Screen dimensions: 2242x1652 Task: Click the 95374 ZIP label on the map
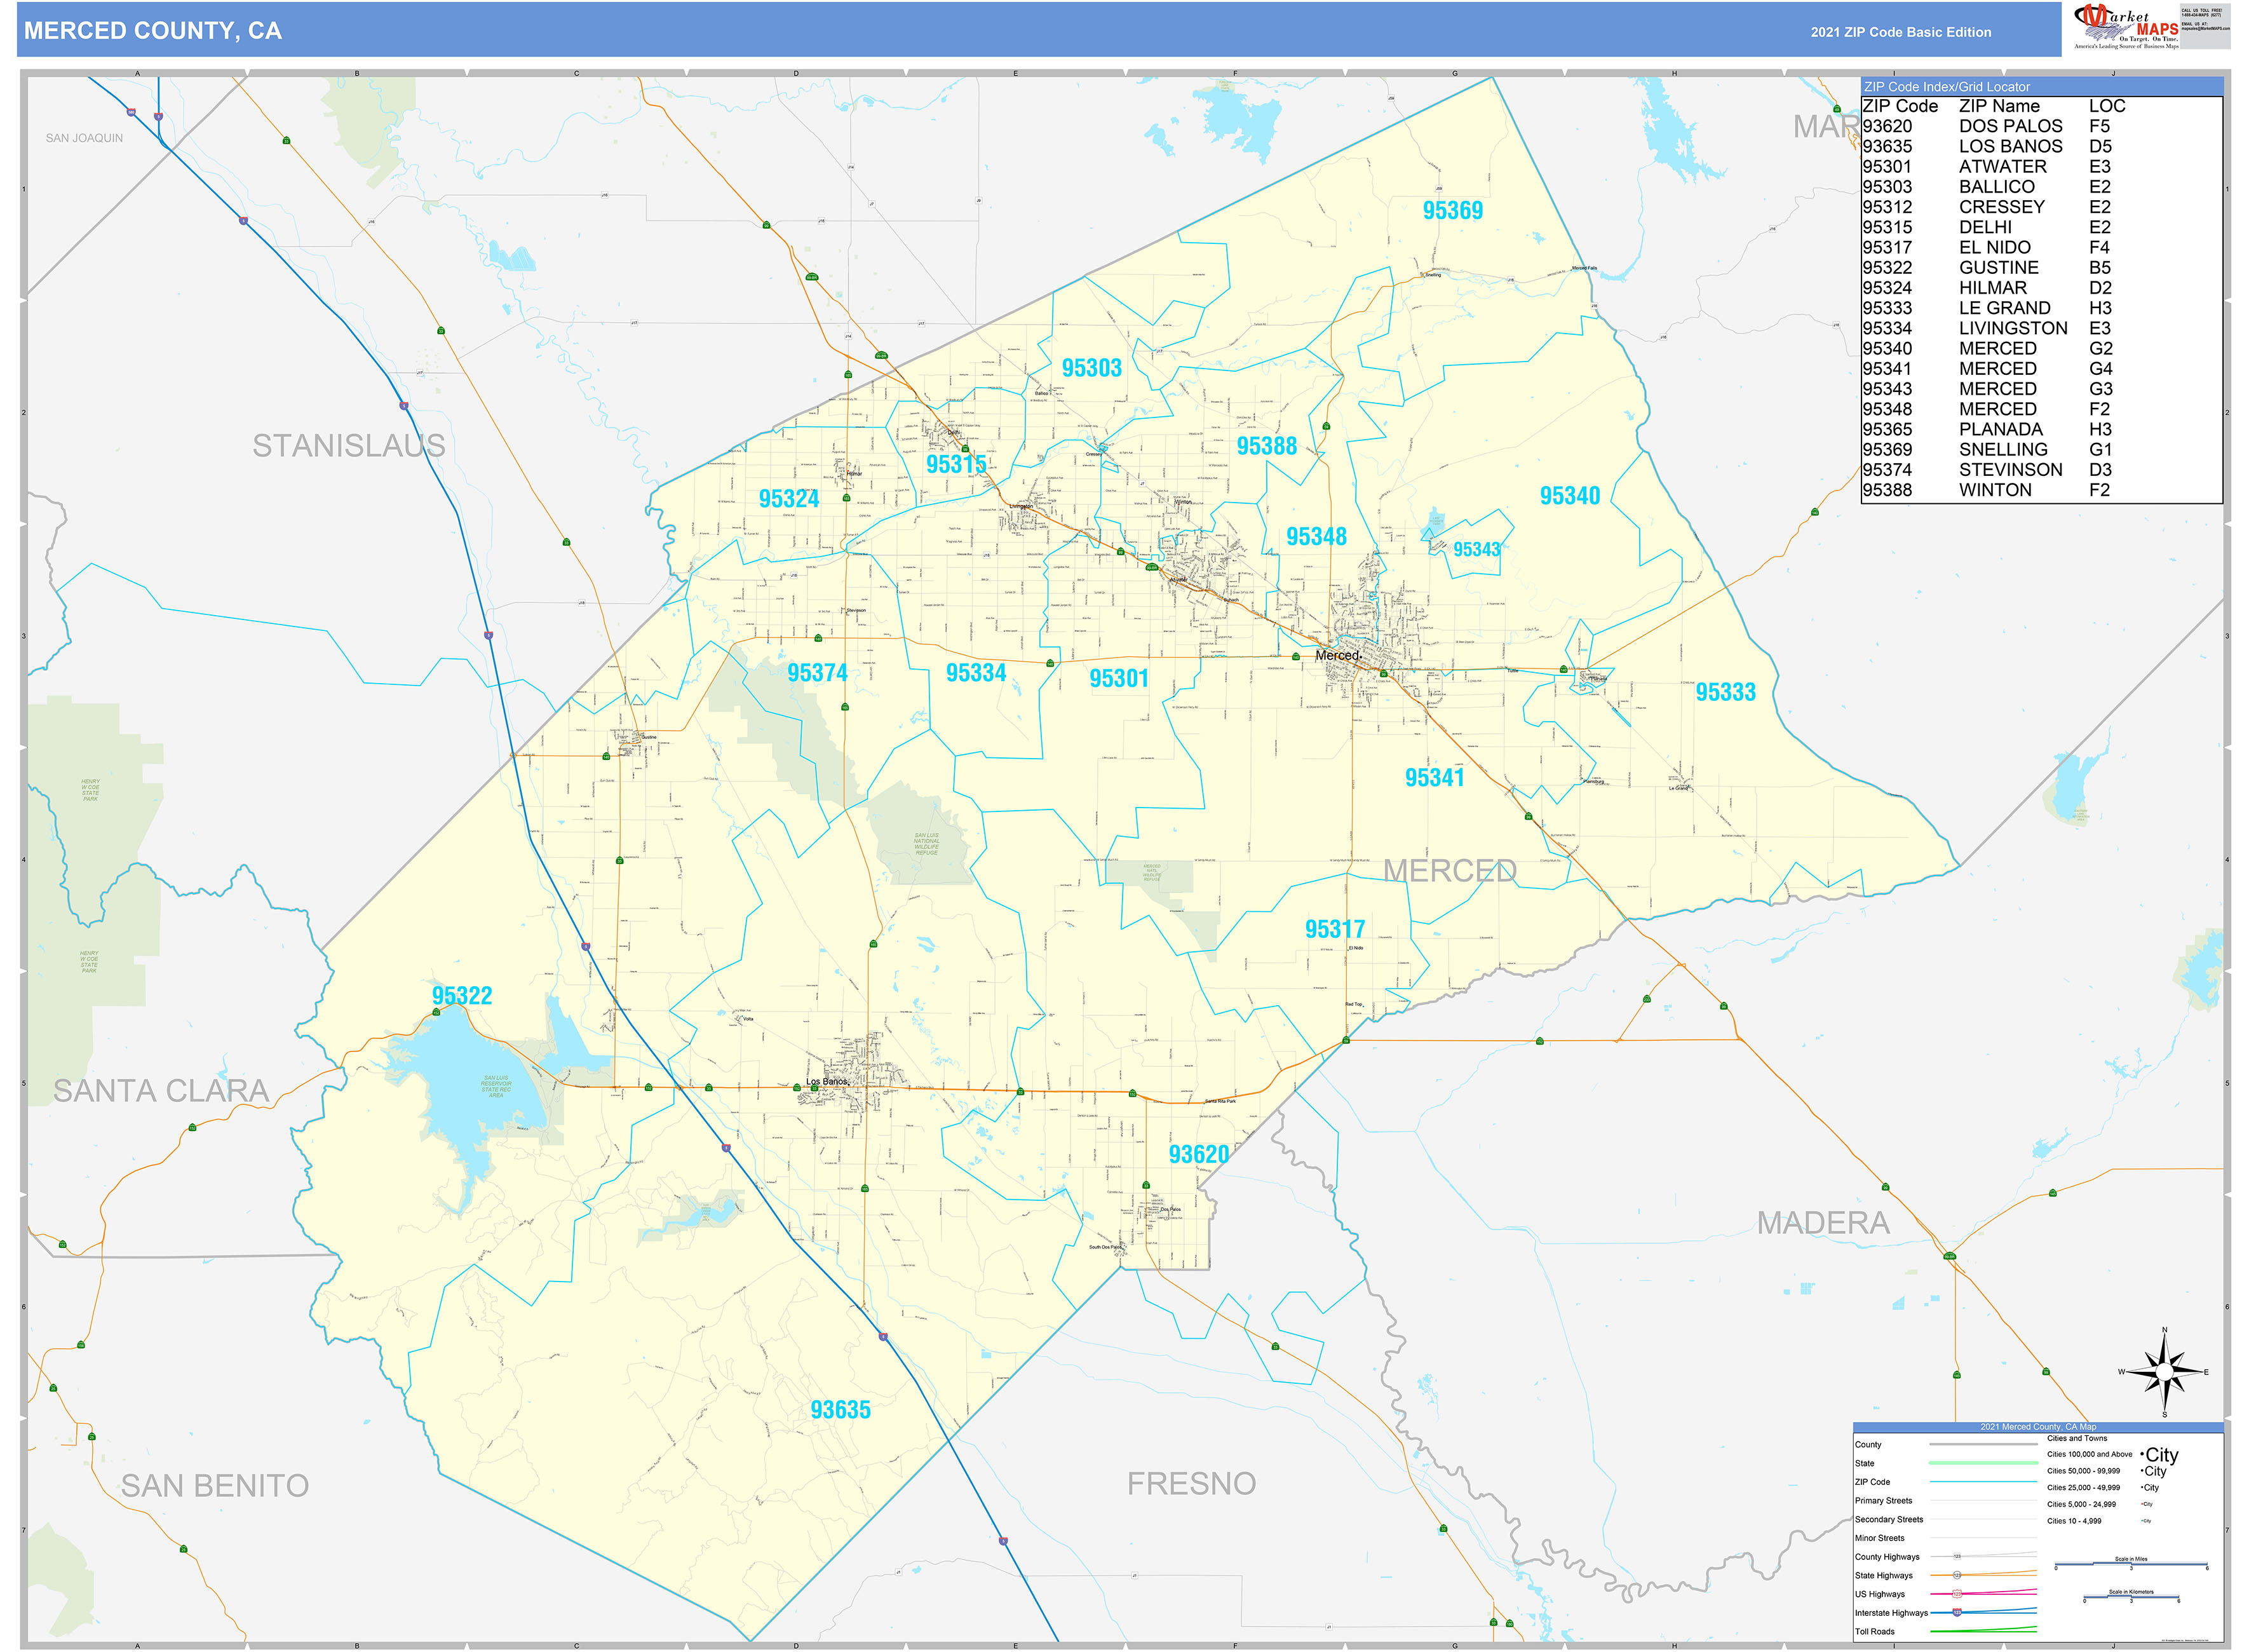pos(817,673)
